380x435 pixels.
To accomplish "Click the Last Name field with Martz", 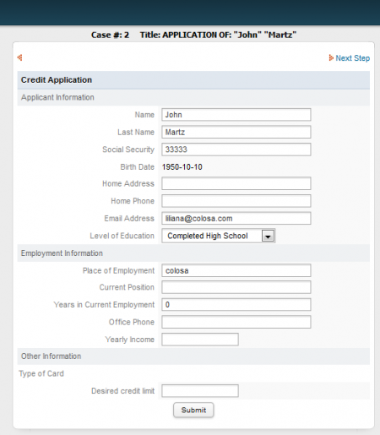I will tap(236, 132).
